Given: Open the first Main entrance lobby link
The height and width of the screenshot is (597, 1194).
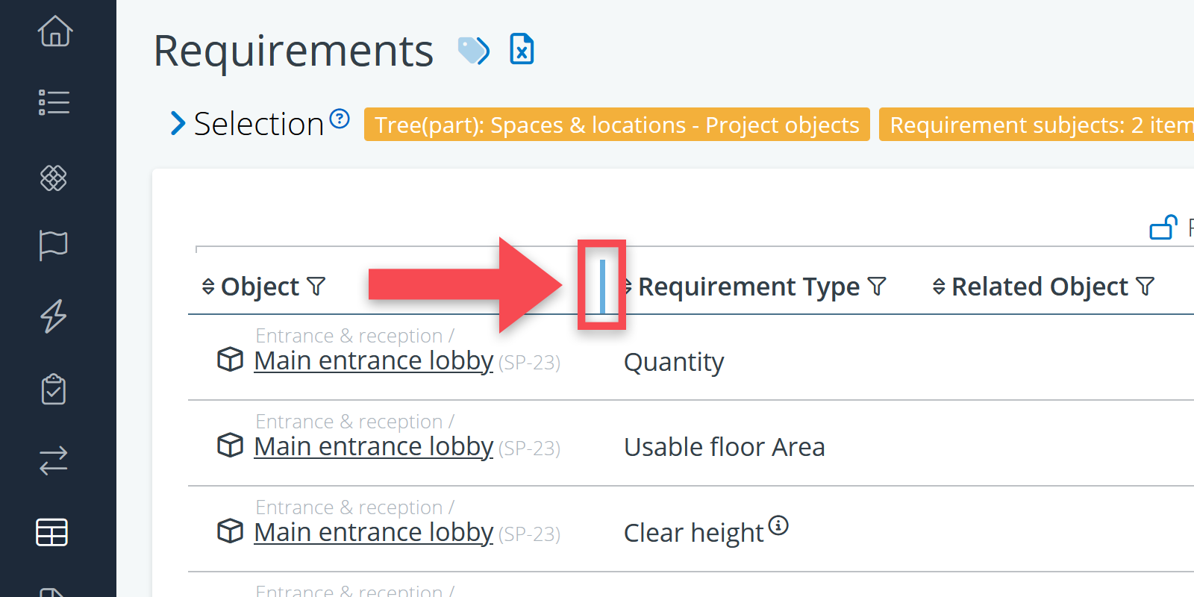Looking at the screenshot, I should point(373,361).
